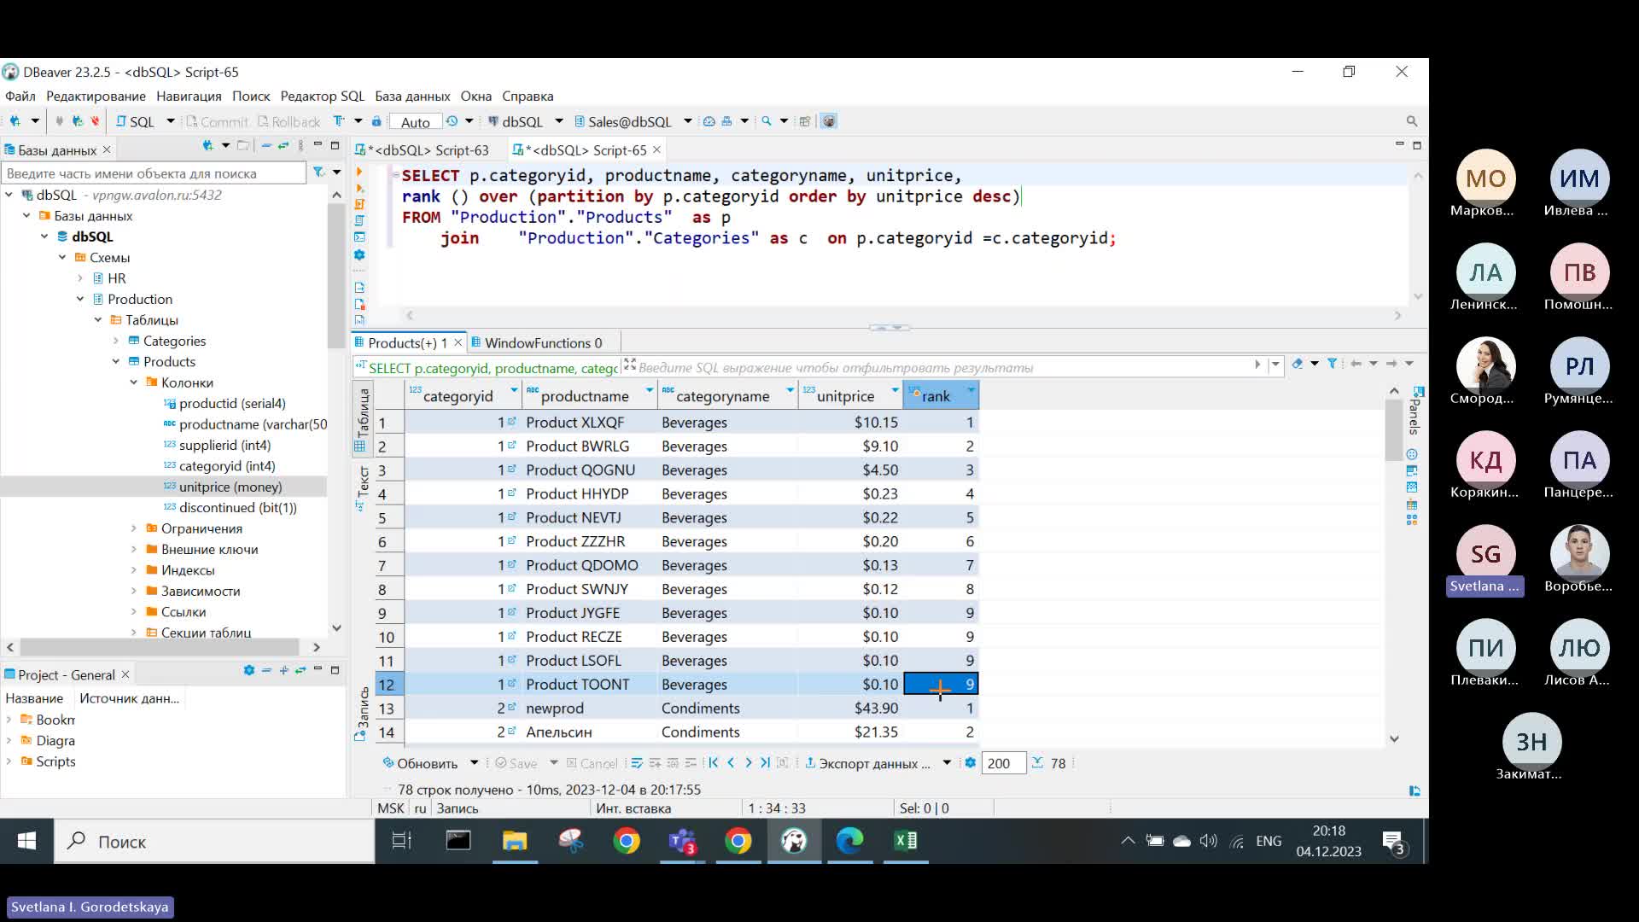
Task: Expand the Индексы folder
Action: (x=134, y=570)
